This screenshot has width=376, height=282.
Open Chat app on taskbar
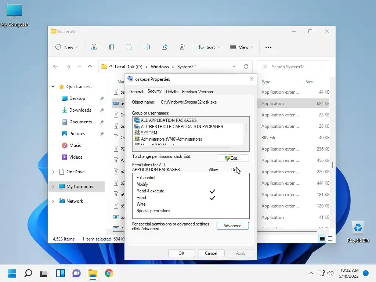point(76,273)
